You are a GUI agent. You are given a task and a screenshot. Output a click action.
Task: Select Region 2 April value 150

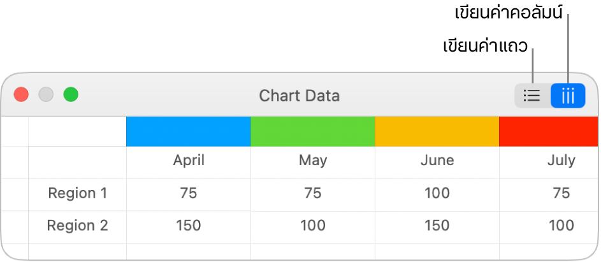(189, 225)
